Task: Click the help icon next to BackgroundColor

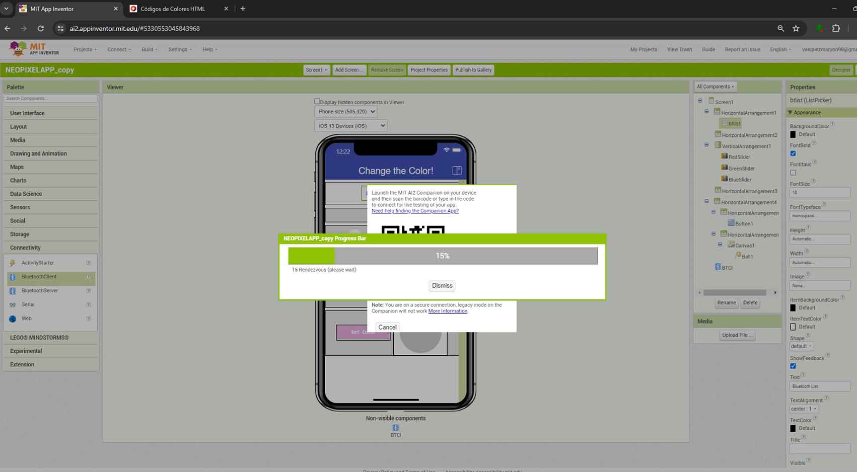Action: point(832,124)
